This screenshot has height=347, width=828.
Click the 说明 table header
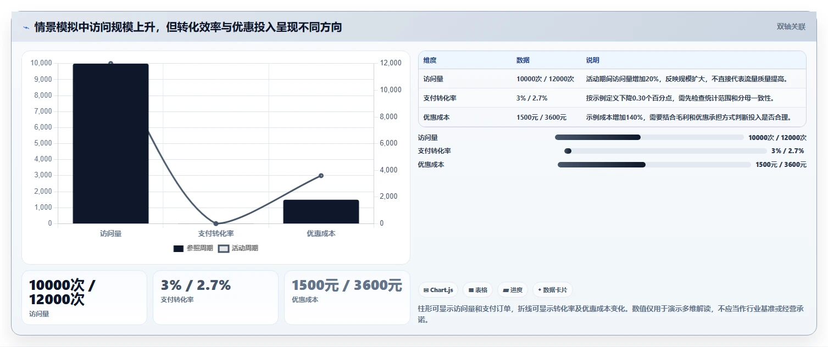tap(593, 60)
